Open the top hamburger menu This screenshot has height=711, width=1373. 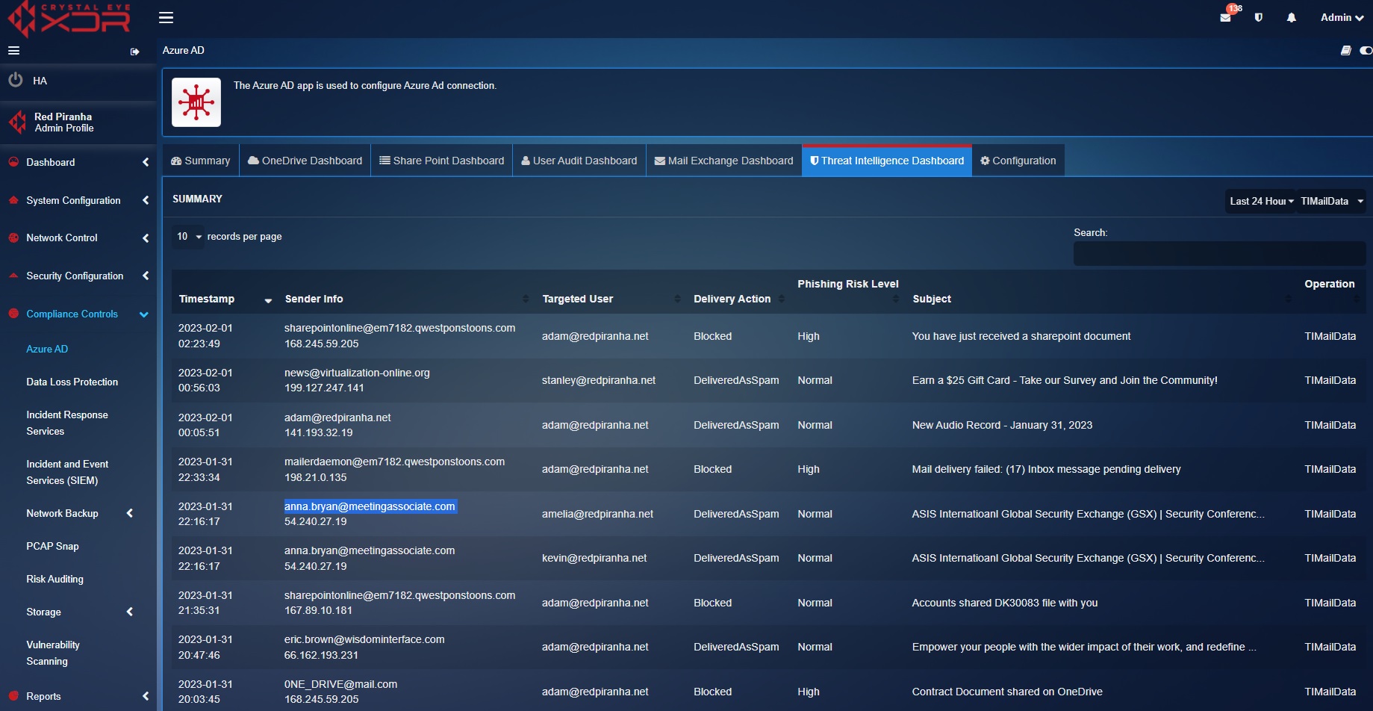click(166, 17)
